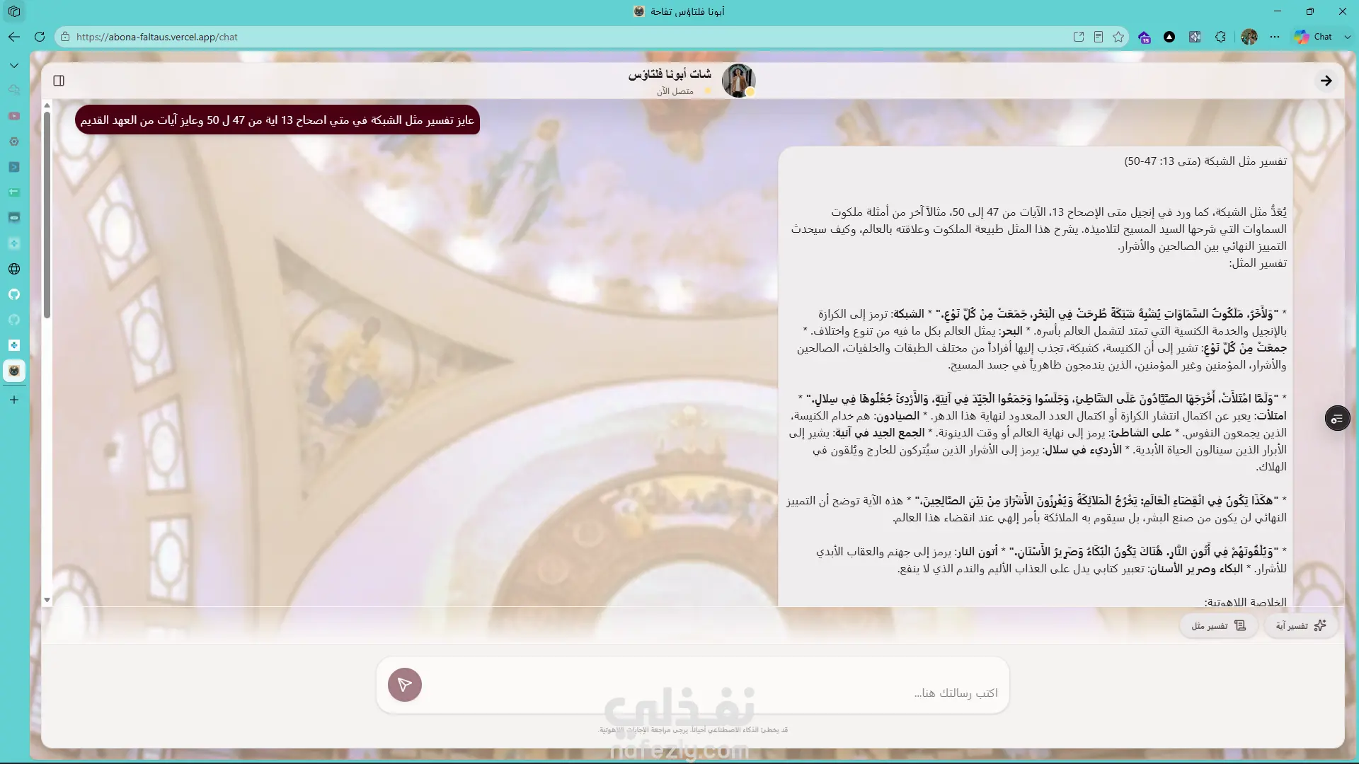Switch to the light-blue diamond vertical tab
Image resolution: width=1359 pixels, height=764 pixels.
click(14, 243)
